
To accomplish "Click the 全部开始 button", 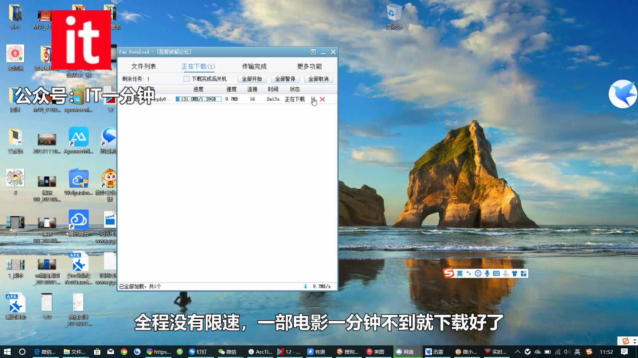I will click(x=252, y=79).
